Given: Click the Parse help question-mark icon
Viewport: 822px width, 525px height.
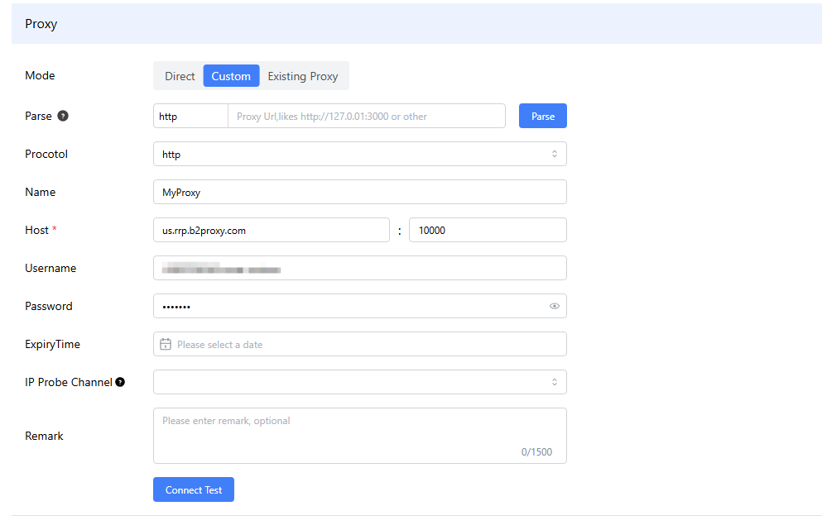Looking at the screenshot, I should click(63, 116).
